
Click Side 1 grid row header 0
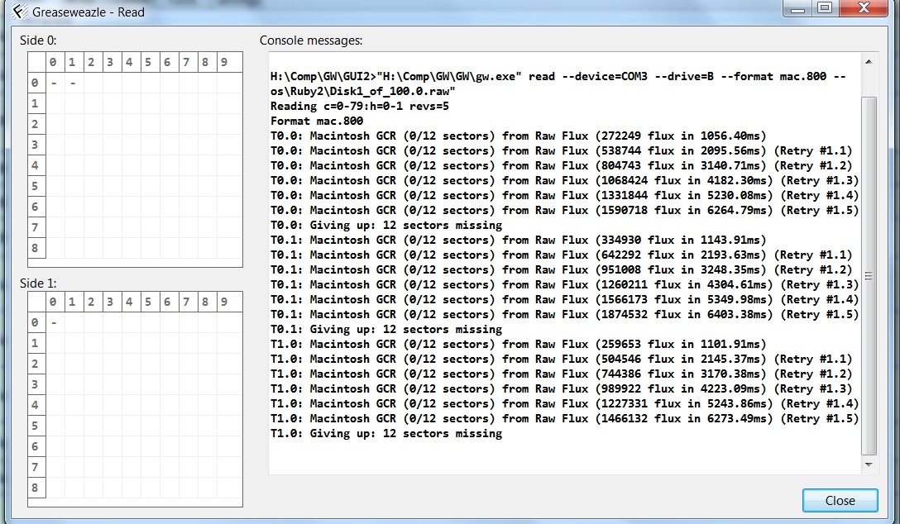(x=35, y=322)
